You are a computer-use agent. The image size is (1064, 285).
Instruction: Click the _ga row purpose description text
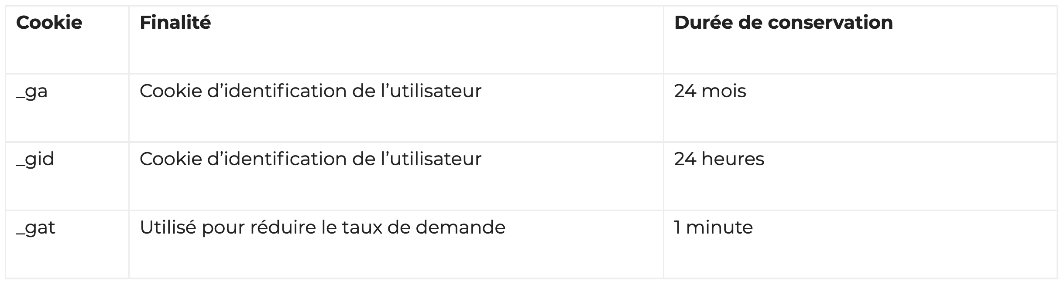point(310,91)
